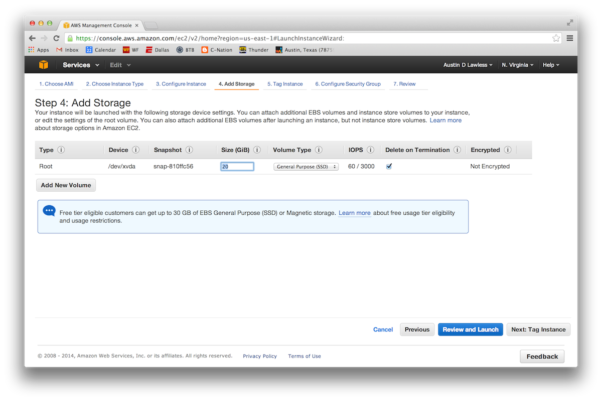Screen dimensions: 602x401
Task: Click the speech bubble icon in notice
Action: 49,211
